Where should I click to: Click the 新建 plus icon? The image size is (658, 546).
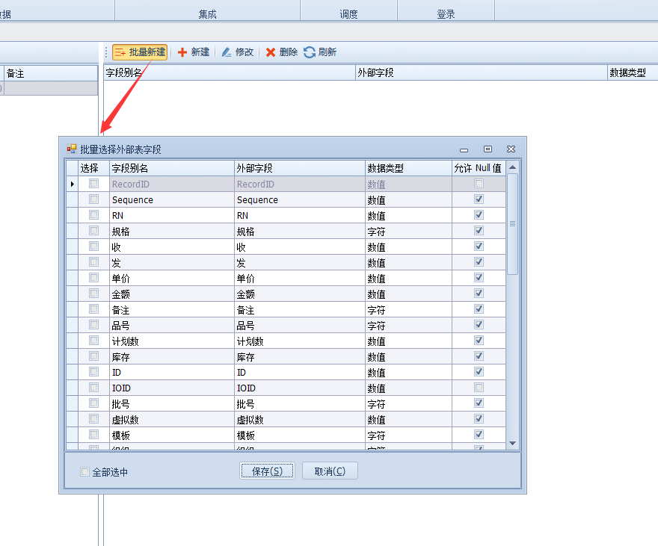182,52
